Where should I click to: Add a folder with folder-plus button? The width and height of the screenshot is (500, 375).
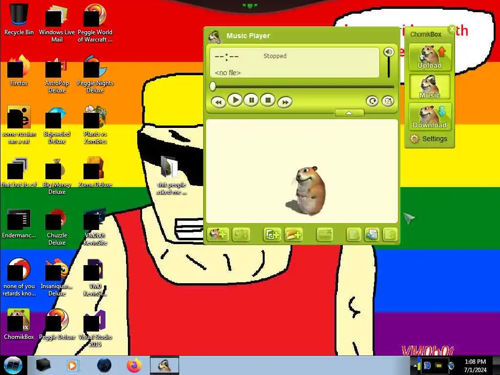pos(293,235)
